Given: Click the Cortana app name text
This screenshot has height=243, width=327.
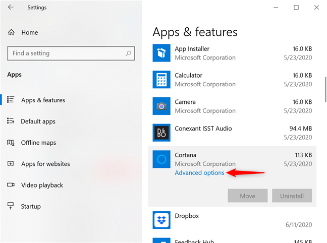Looking at the screenshot, I should click(x=186, y=155).
